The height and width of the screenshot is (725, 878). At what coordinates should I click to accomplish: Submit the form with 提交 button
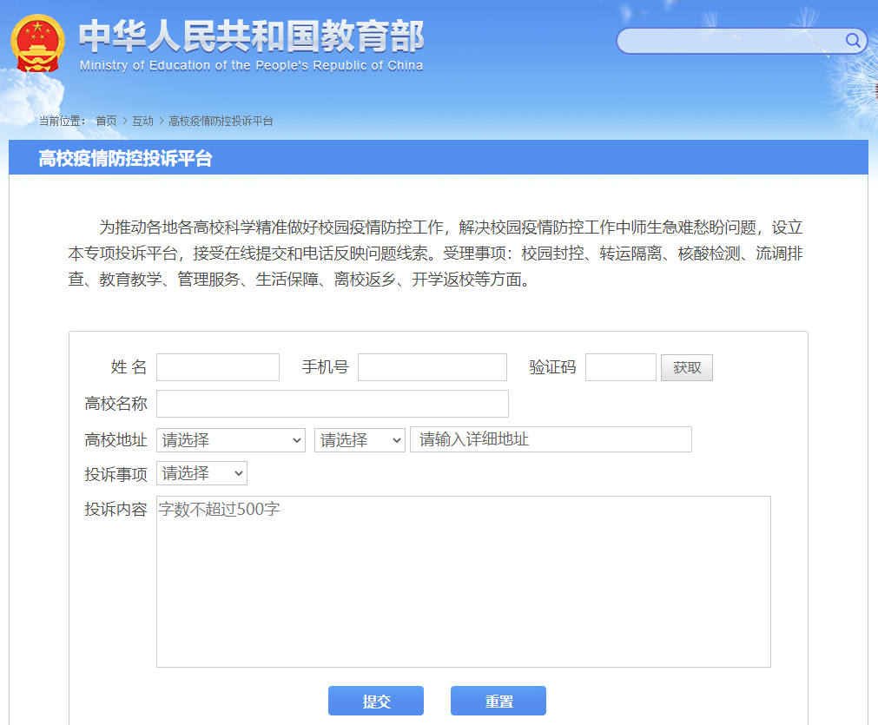[375, 701]
